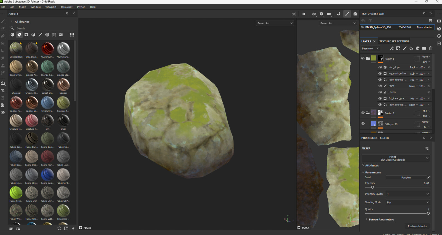Toggle visibility of blur_slope effect
Viewport: 442px width, 235px height.
tap(380, 67)
